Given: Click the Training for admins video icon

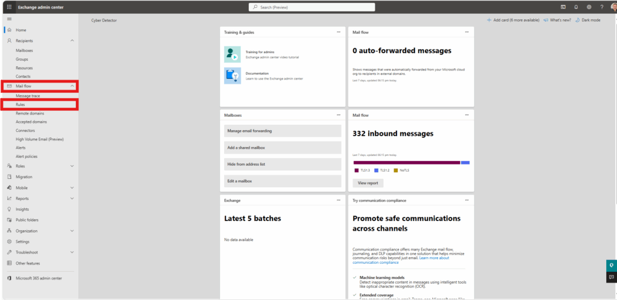Looking at the screenshot, I should (232, 54).
